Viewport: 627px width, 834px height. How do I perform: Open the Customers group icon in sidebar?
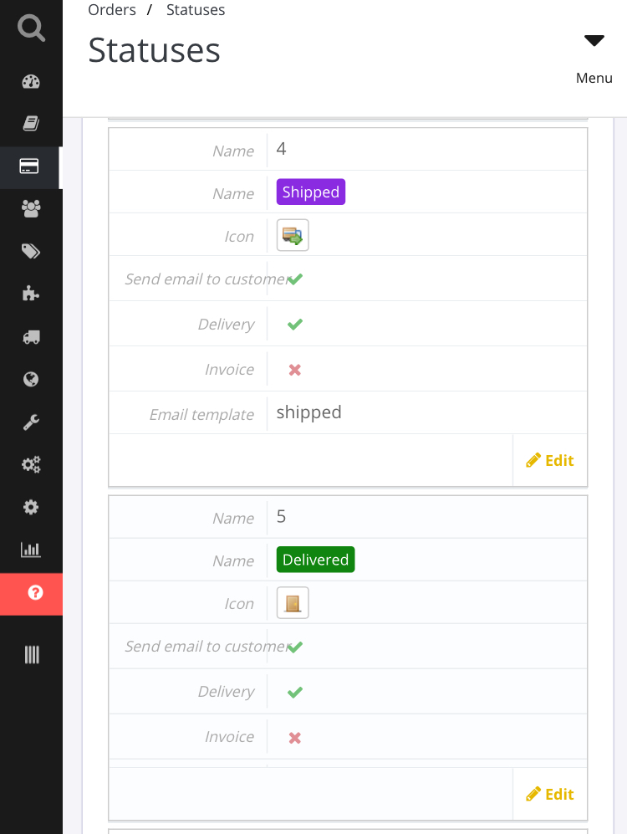(x=31, y=209)
